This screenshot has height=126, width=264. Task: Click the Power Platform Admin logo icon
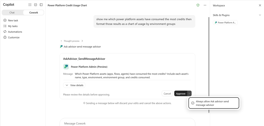point(66,67)
